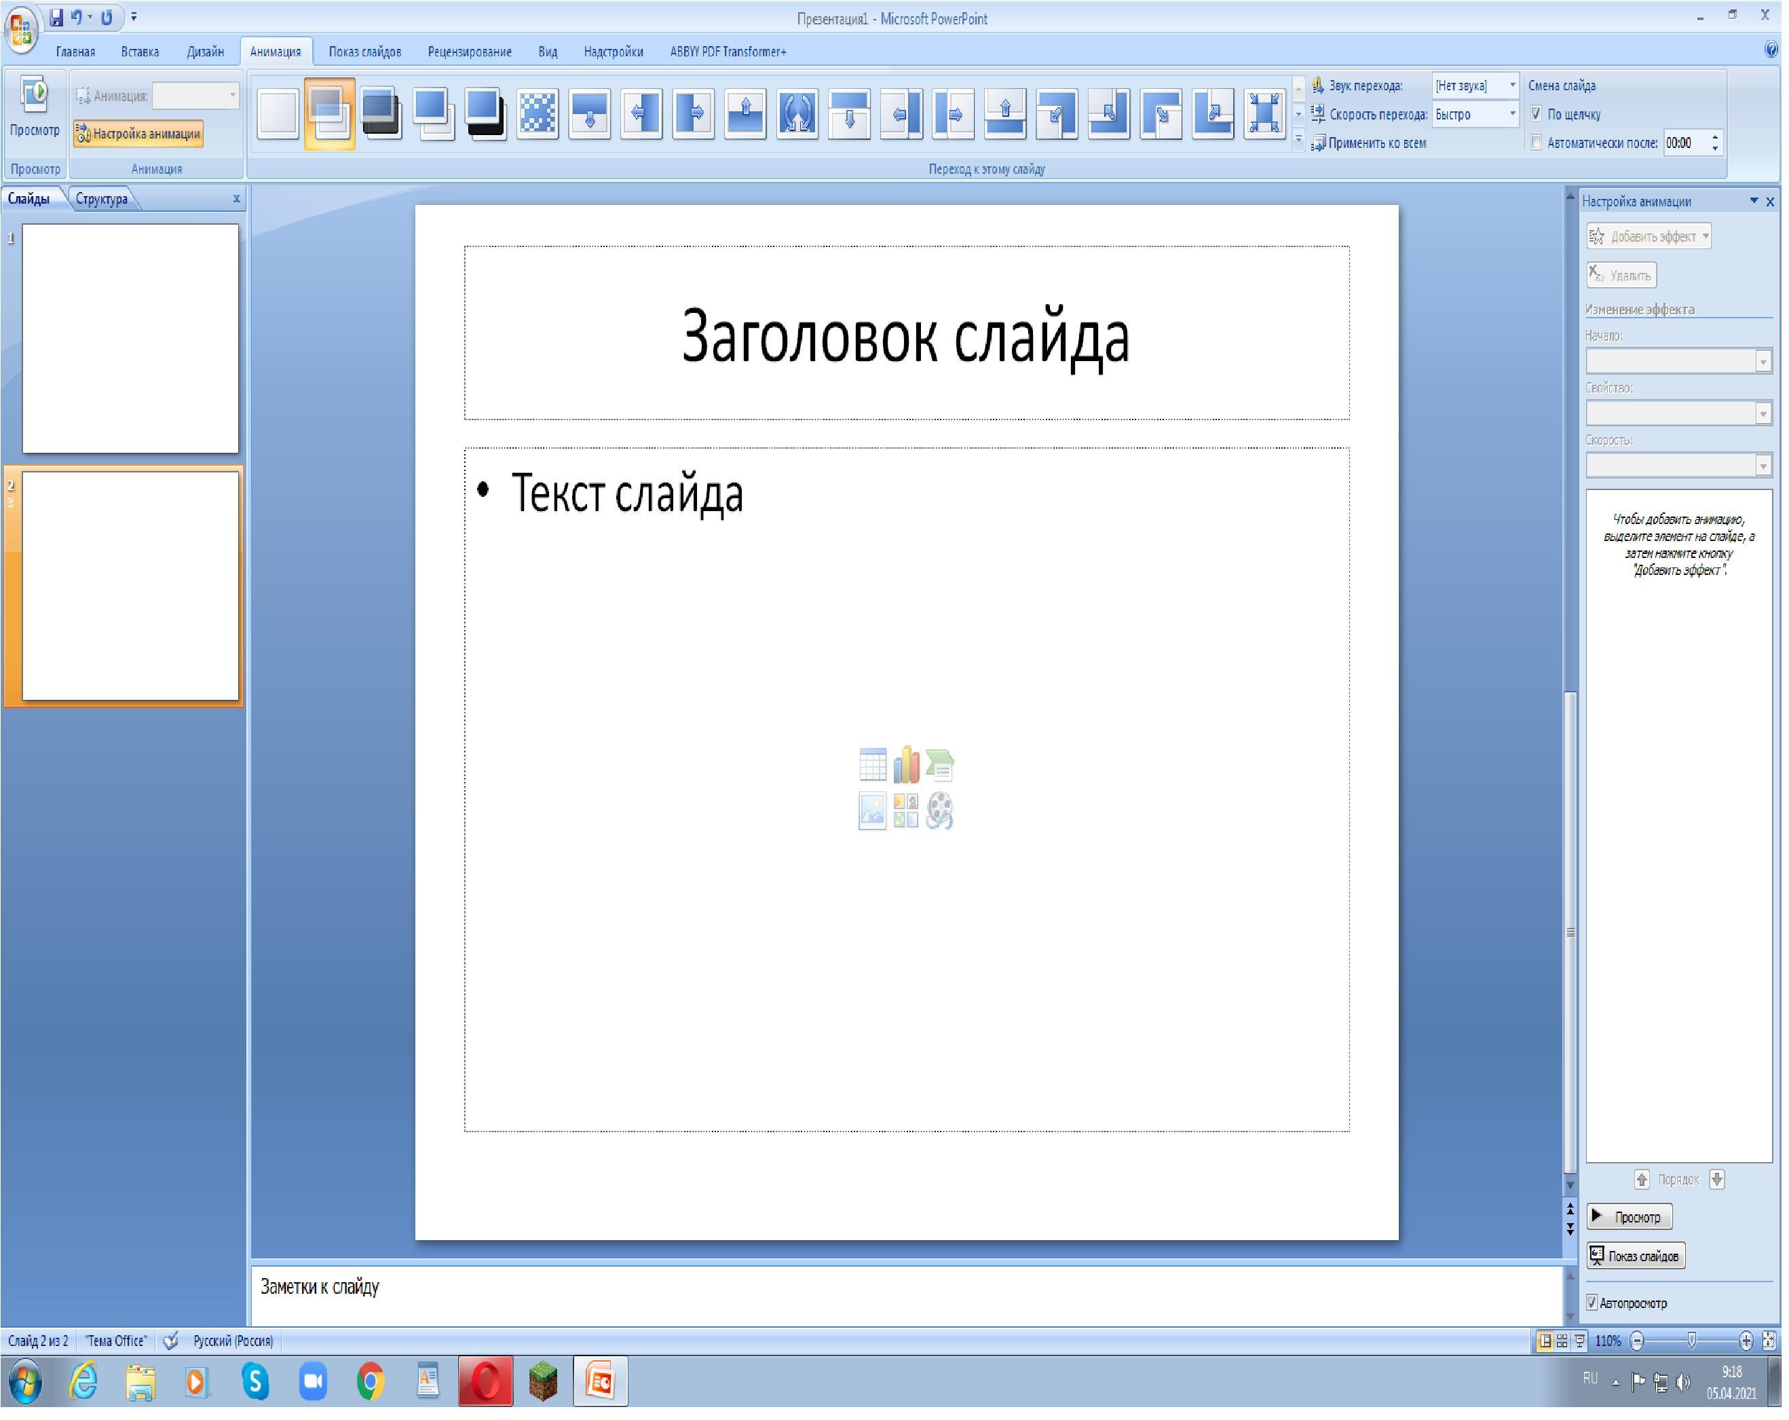Click the zoom slider handle

(x=1692, y=1341)
